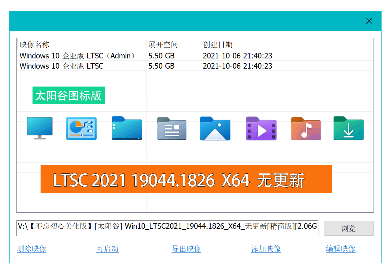This screenshot has width=389, height=272.
Task: Click the This PC monitor icon
Action: tap(40, 128)
